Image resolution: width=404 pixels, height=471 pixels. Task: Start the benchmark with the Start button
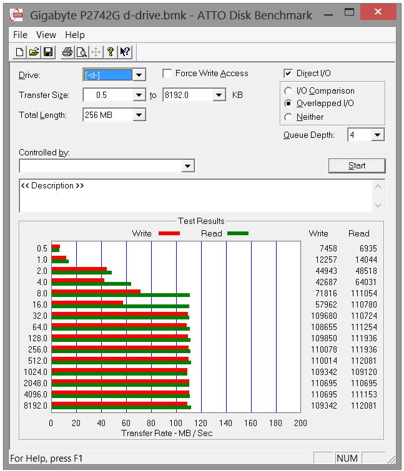pos(357,166)
